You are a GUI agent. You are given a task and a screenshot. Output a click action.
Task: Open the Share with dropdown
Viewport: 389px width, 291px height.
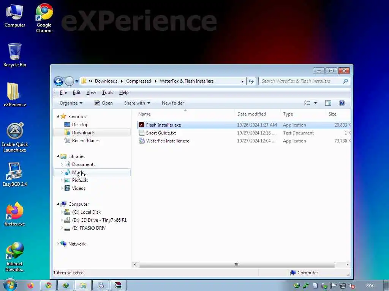(x=137, y=103)
